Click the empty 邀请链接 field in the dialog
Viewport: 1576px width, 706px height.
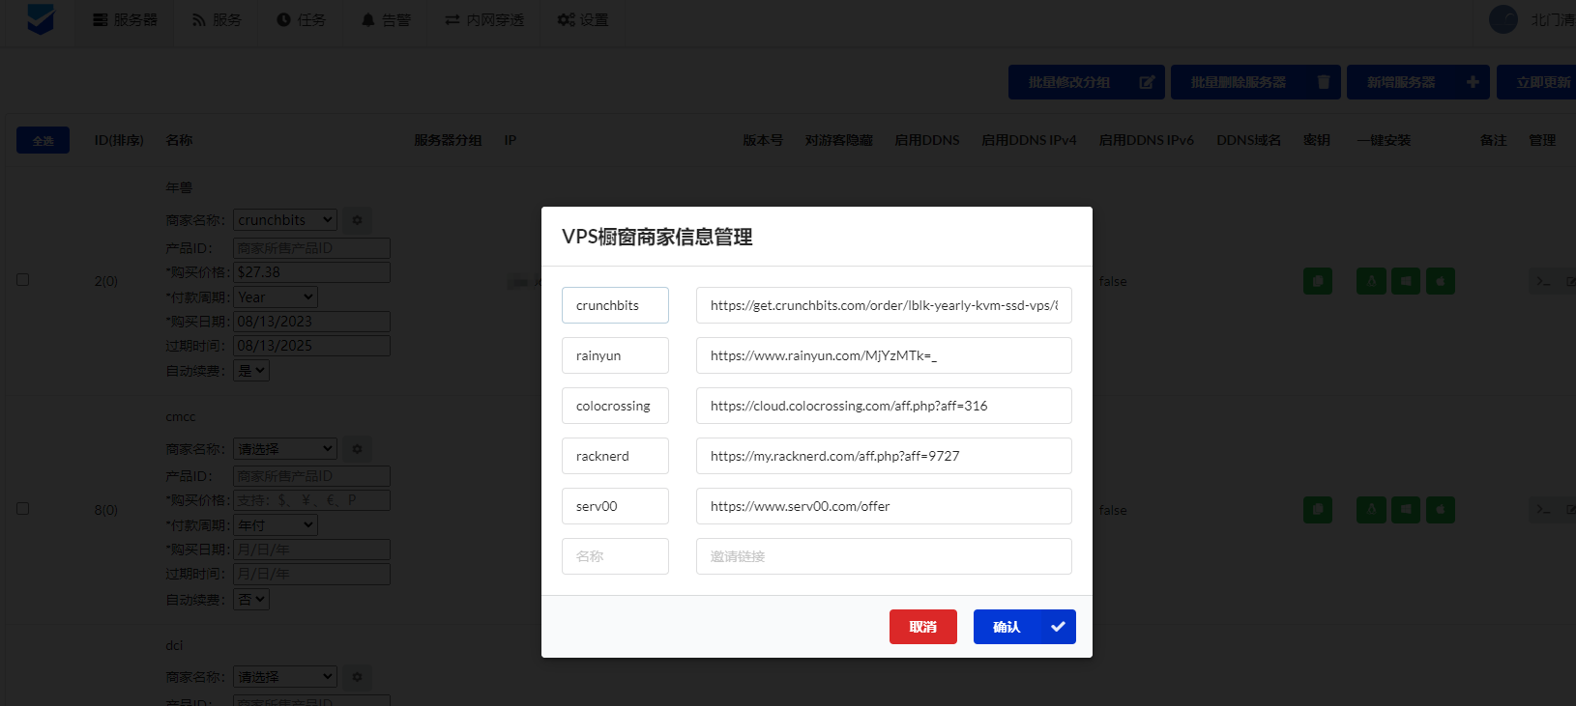click(884, 556)
